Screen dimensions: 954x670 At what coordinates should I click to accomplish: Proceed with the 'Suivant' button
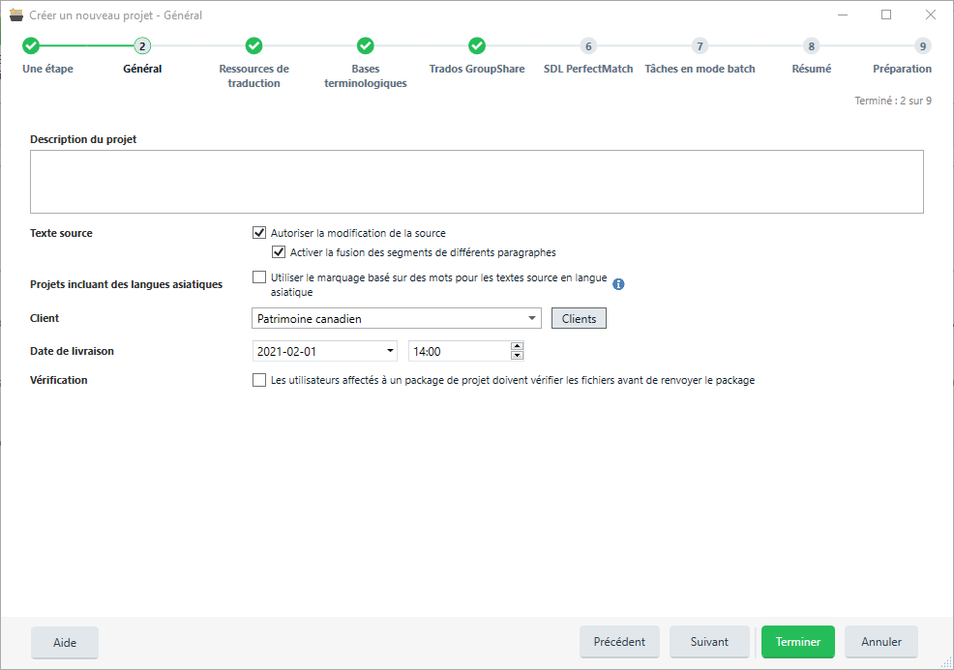pyautogui.click(x=709, y=642)
